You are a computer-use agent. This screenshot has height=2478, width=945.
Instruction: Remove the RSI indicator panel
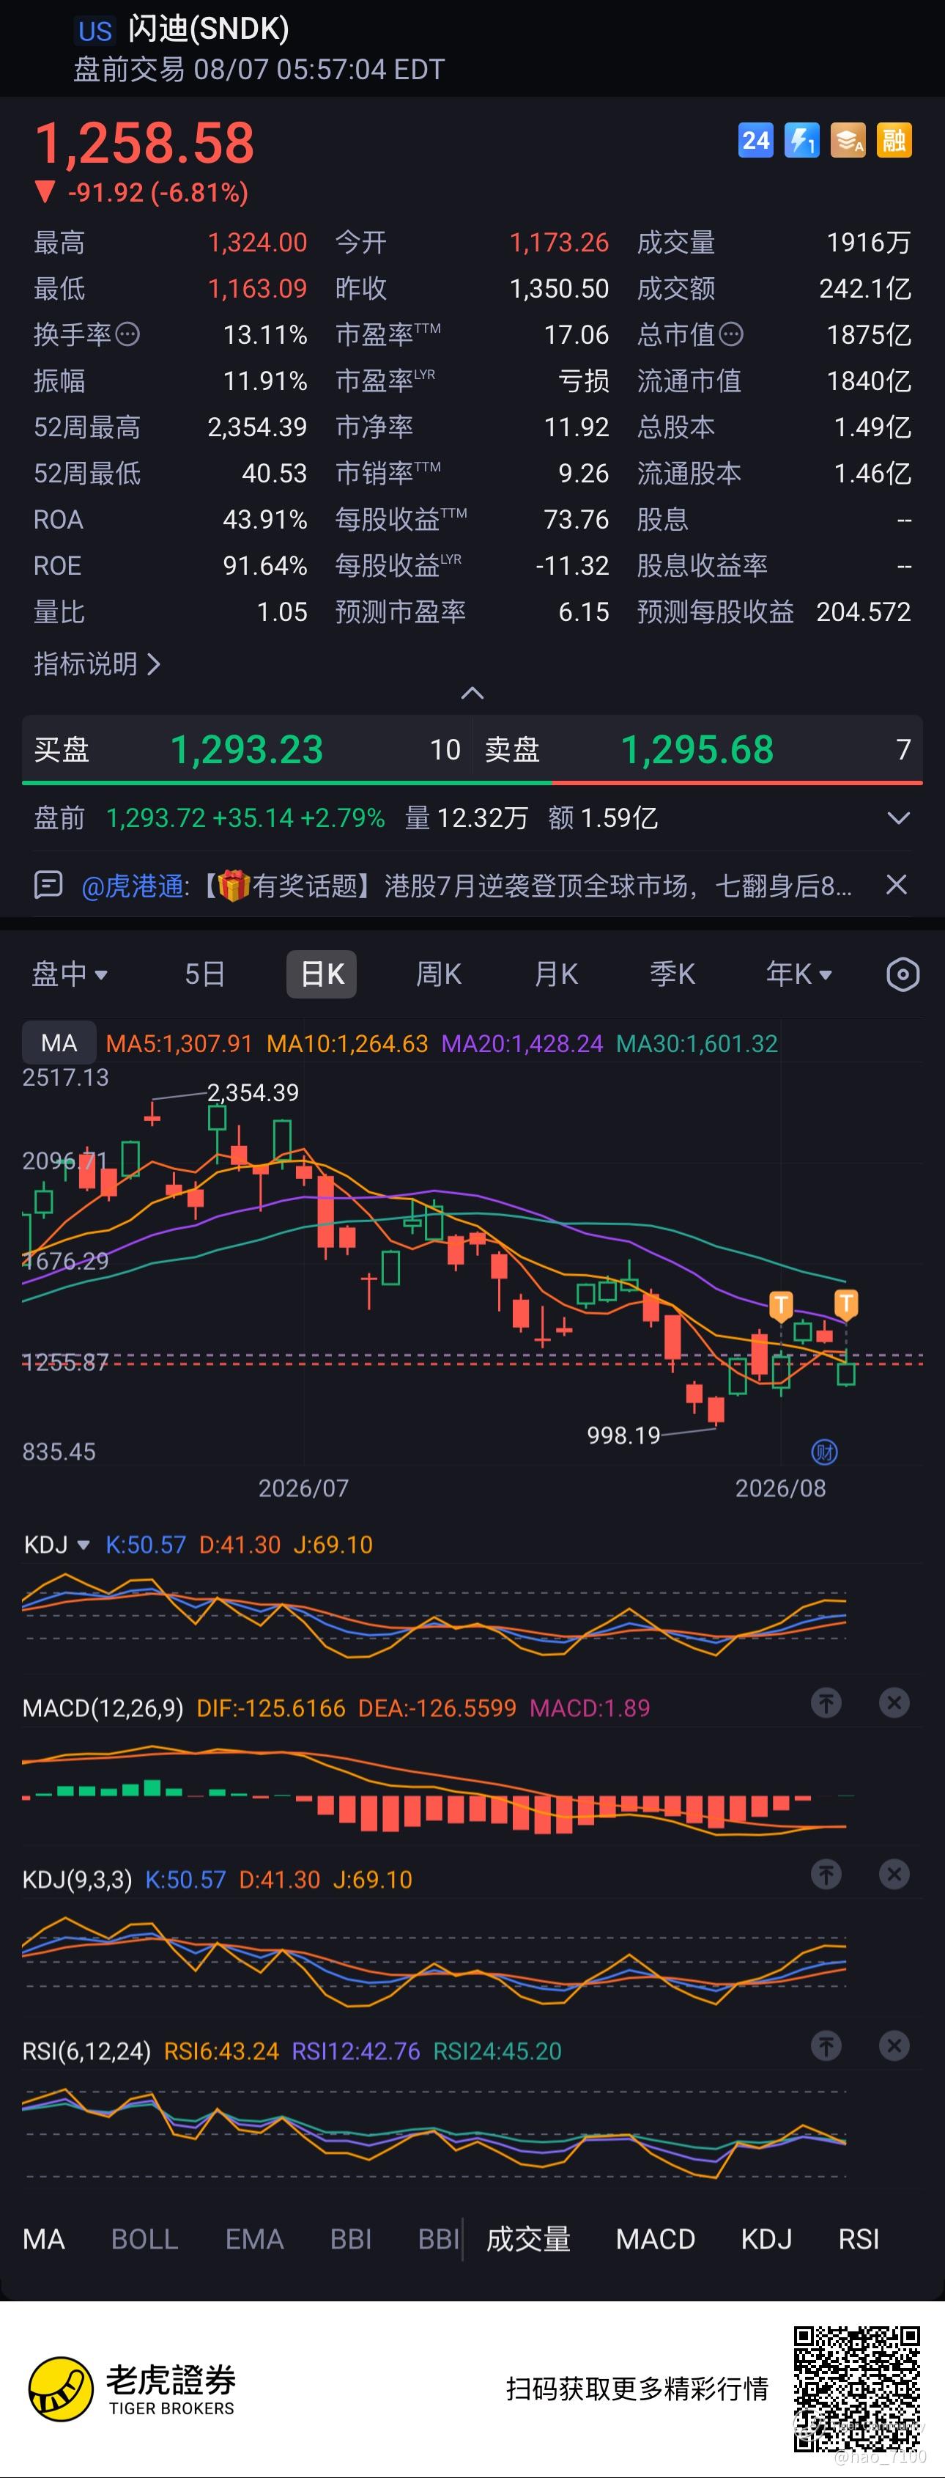click(894, 2046)
